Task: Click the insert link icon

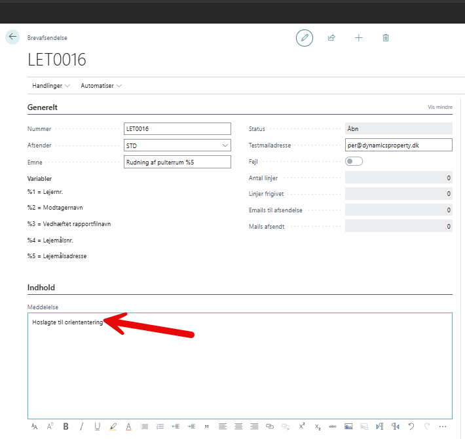Action: pyautogui.click(x=270, y=426)
